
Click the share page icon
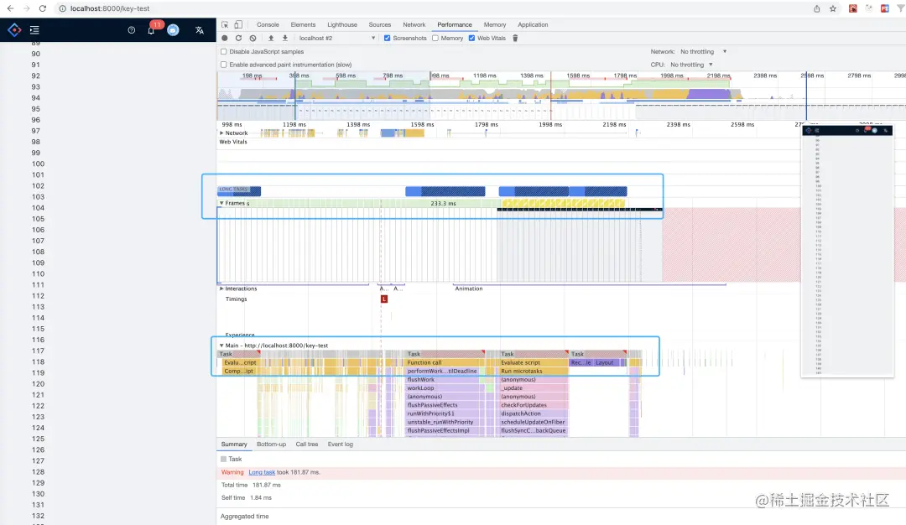pos(816,8)
